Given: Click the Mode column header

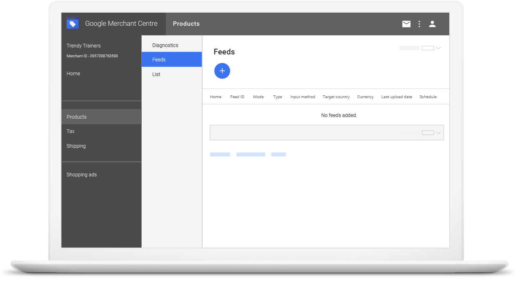Looking at the screenshot, I should coord(258,97).
